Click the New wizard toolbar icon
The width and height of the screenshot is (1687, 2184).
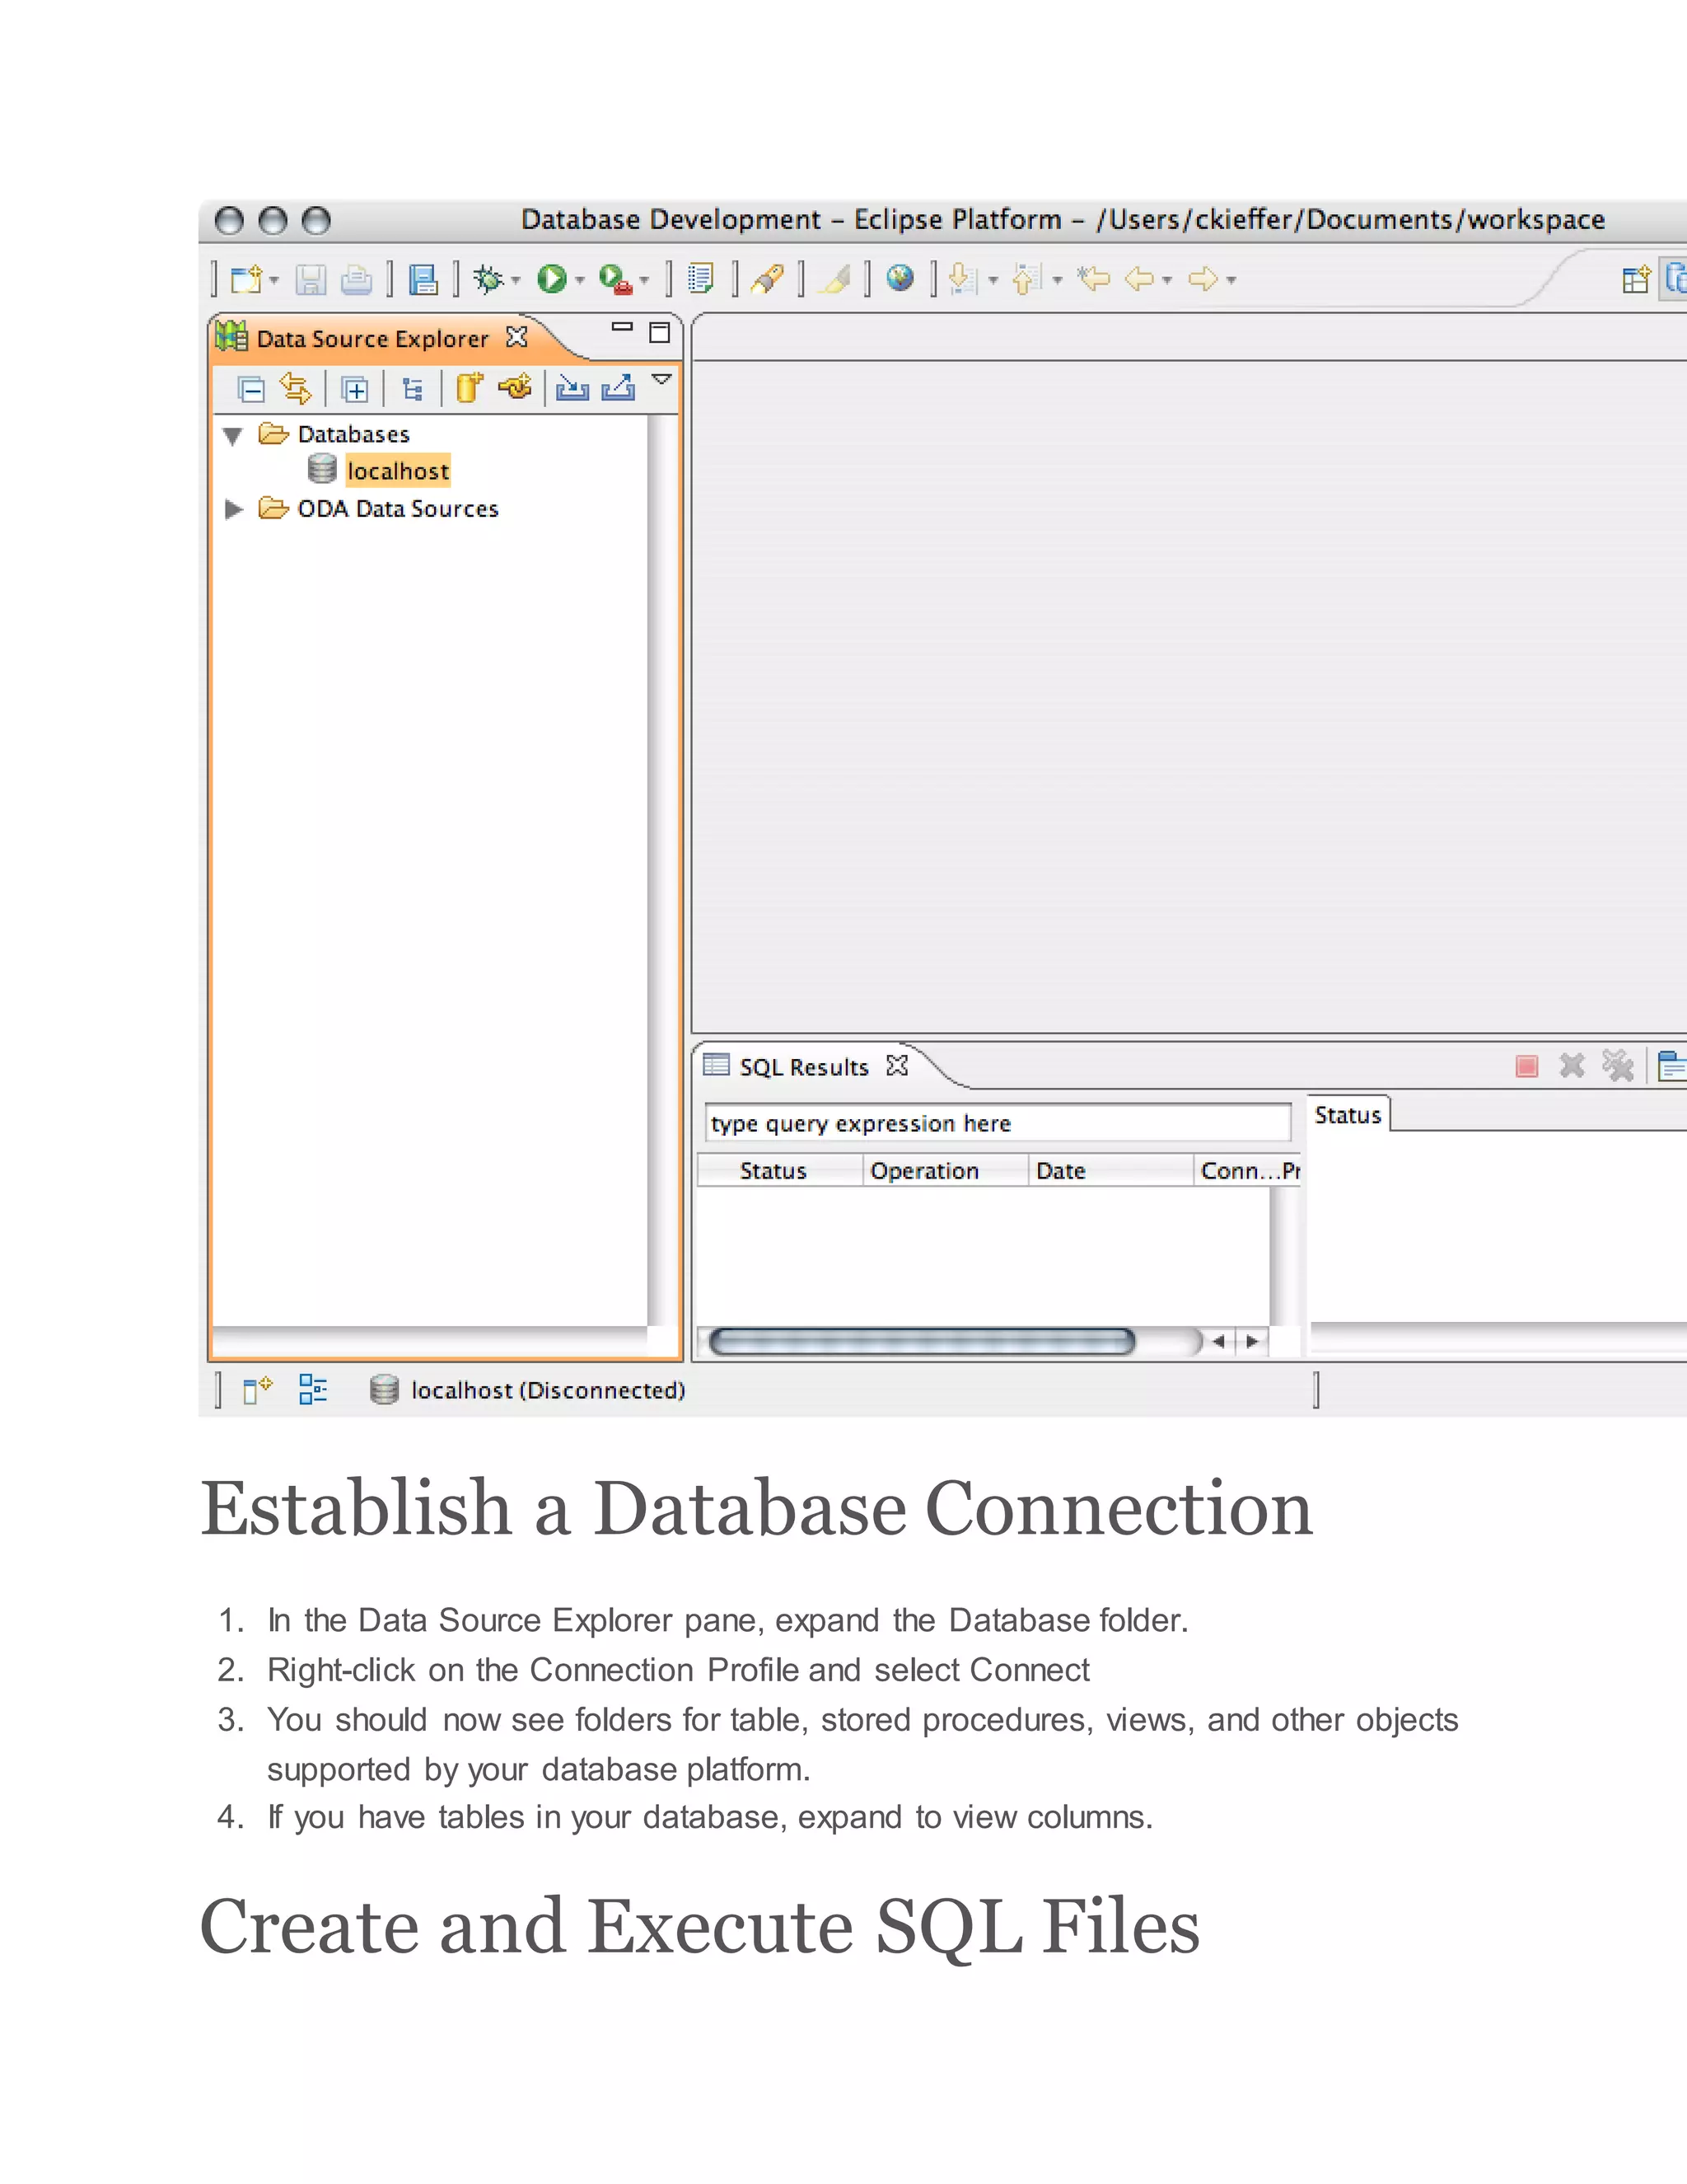245,279
